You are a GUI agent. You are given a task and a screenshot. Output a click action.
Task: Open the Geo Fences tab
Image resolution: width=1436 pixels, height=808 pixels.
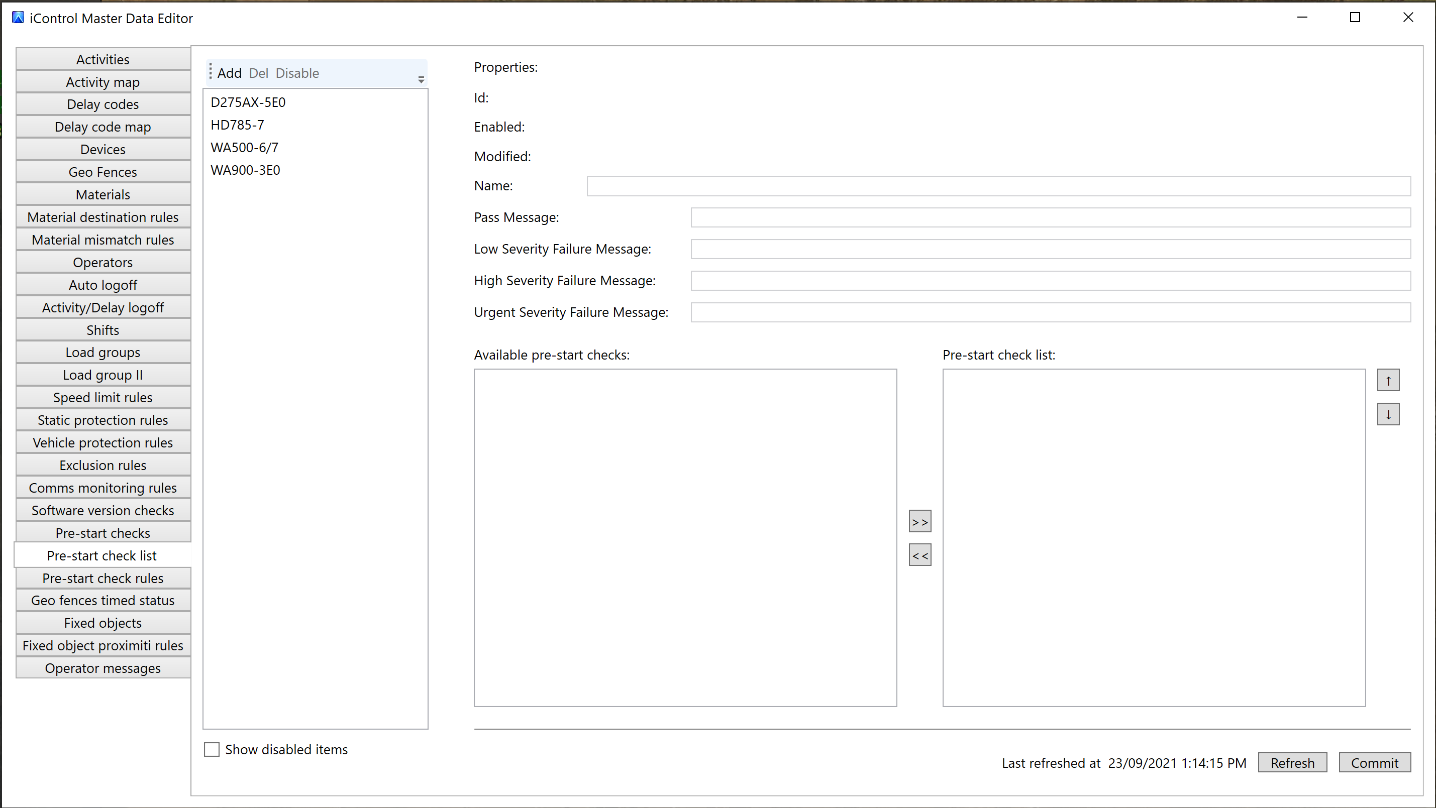(103, 172)
